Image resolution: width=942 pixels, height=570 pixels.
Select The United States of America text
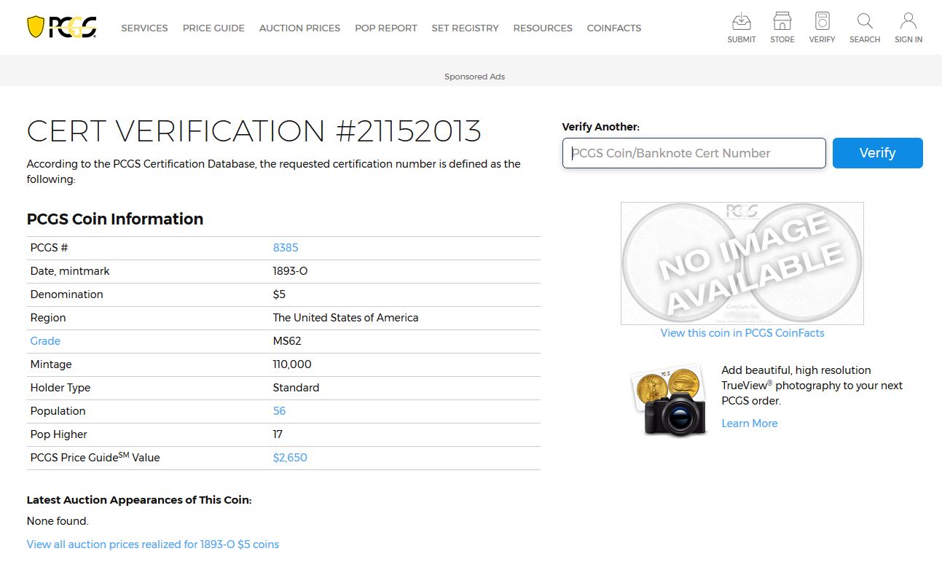(345, 318)
